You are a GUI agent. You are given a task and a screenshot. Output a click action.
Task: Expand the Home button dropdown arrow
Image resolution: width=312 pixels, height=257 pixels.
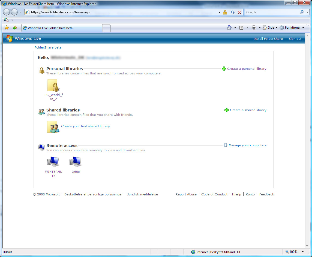point(235,28)
